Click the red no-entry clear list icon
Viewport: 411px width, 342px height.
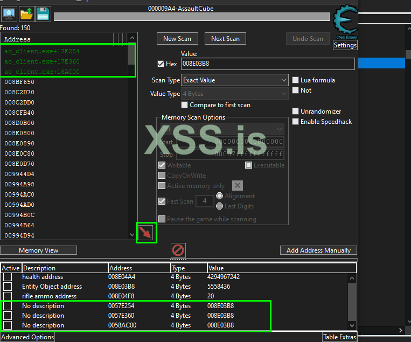pos(178,250)
